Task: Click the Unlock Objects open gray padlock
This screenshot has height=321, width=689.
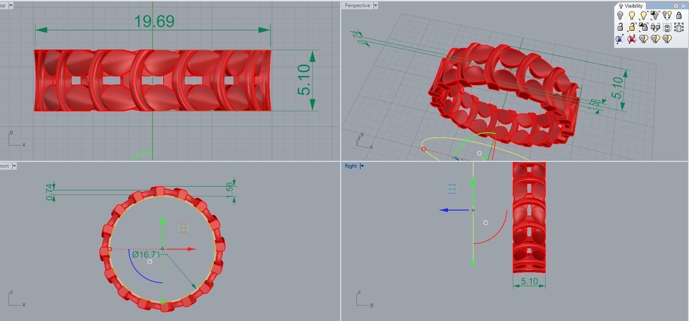Action: click(x=620, y=27)
